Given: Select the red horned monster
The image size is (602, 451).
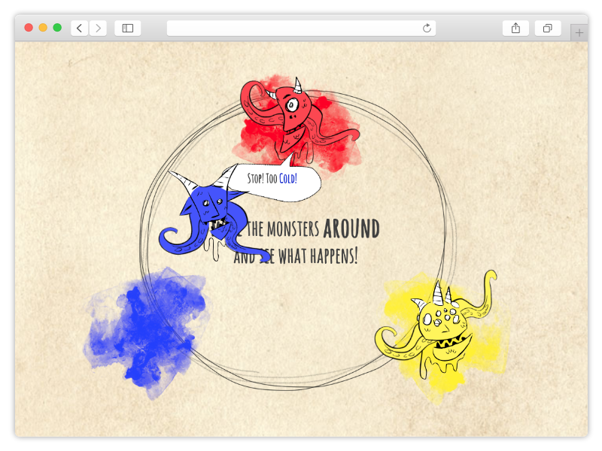Looking at the screenshot, I should pos(290,114).
